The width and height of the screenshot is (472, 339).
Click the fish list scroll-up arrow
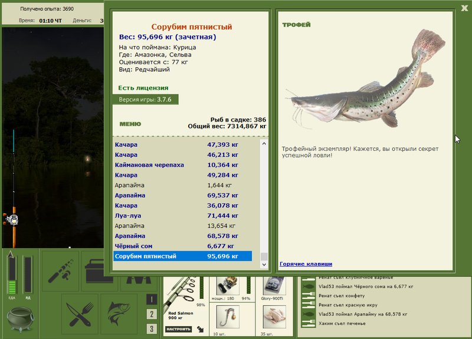264,144
